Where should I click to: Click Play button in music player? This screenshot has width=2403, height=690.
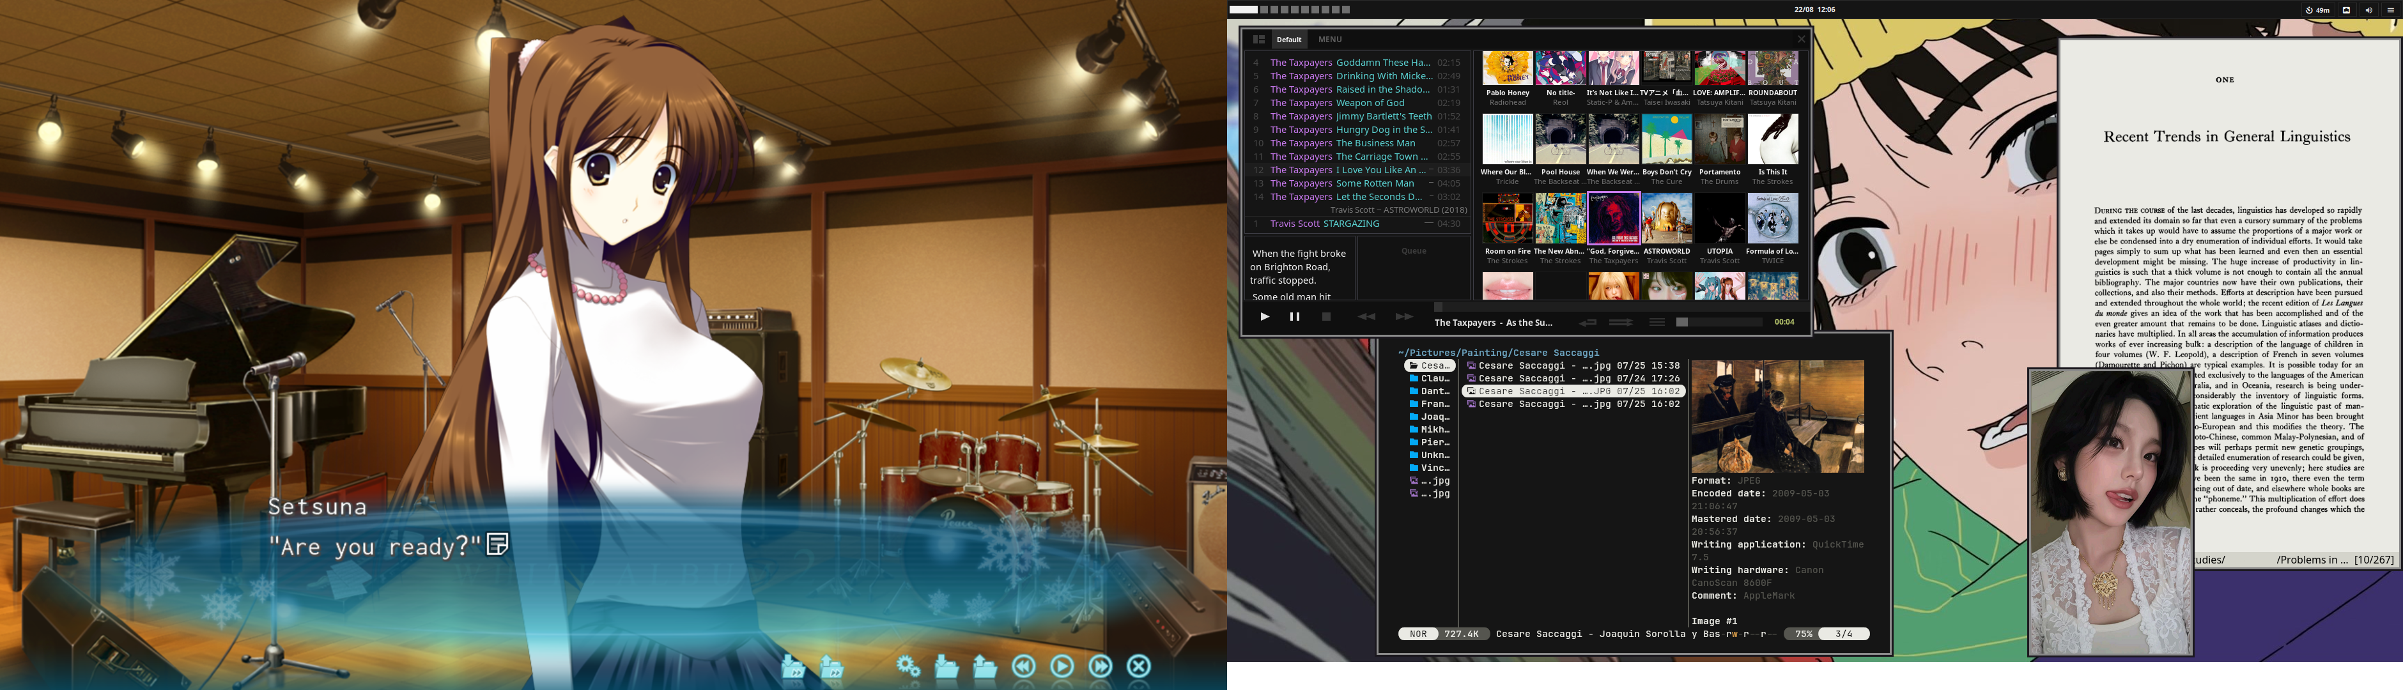click(1265, 317)
